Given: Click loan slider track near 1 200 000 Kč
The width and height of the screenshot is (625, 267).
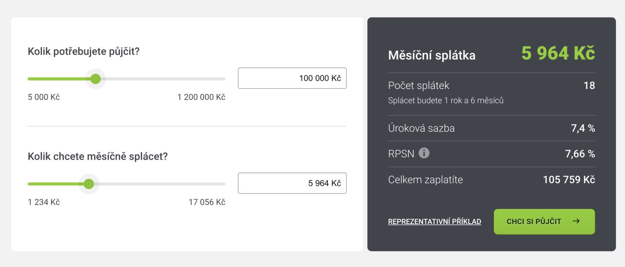Looking at the screenshot, I should [219, 79].
